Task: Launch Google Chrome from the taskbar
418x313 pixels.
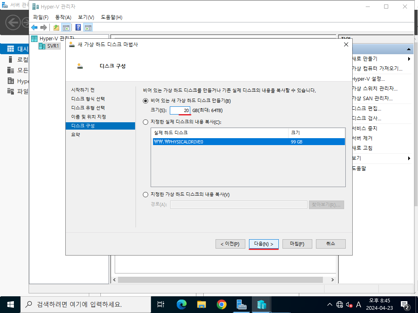Action: click(x=222, y=304)
